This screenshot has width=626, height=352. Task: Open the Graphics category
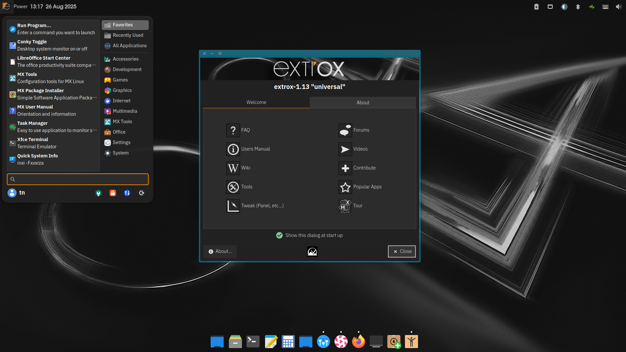[125, 90]
